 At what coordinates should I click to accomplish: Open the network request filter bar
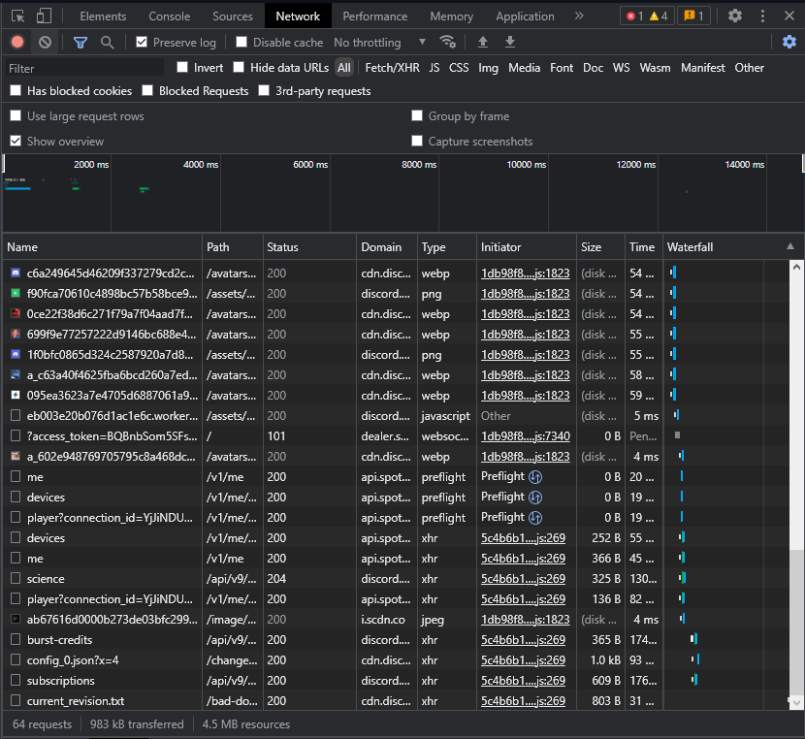coord(80,42)
